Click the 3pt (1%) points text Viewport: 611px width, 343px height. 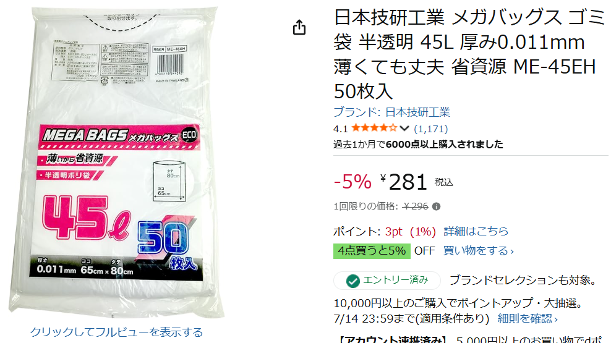pos(410,231)
